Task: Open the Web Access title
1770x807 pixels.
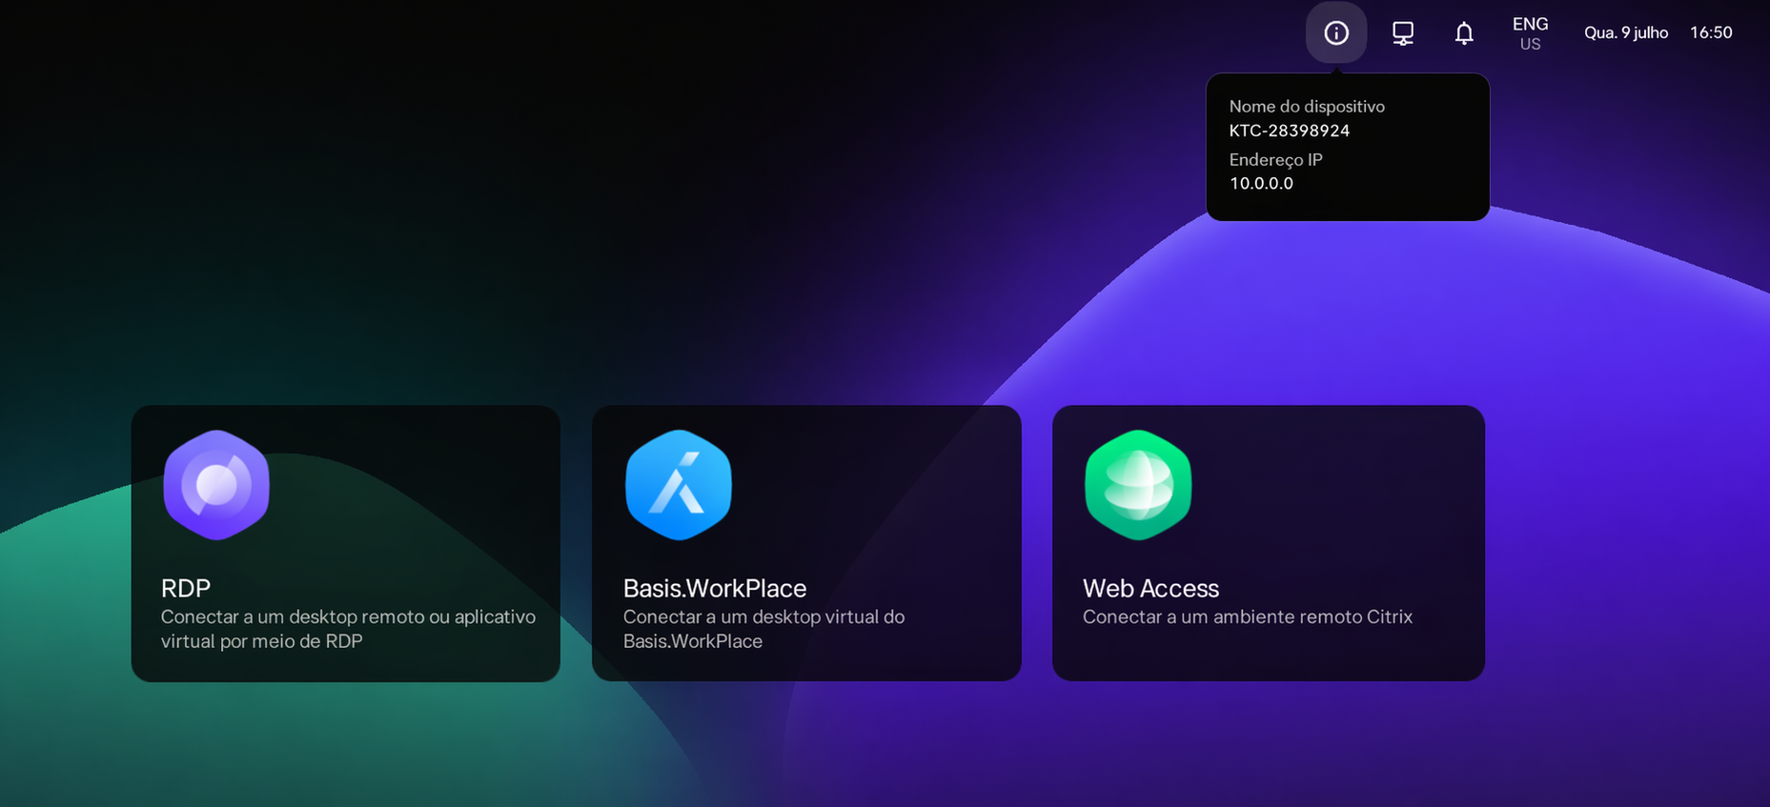Action: [1150, 588]
